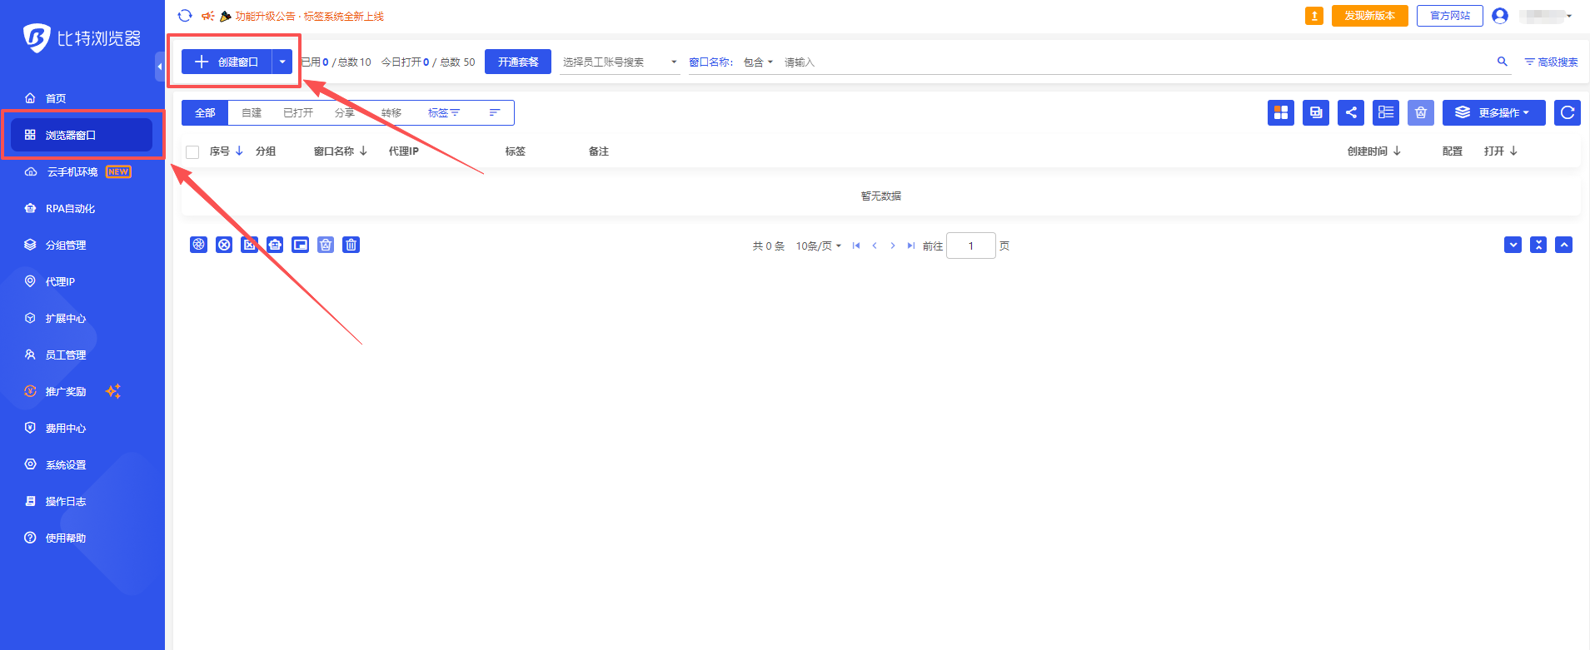Click the picture-in-picture window icon below table
The height and width of the screenshot is (650, 1590).
click(x=301, y=245)
